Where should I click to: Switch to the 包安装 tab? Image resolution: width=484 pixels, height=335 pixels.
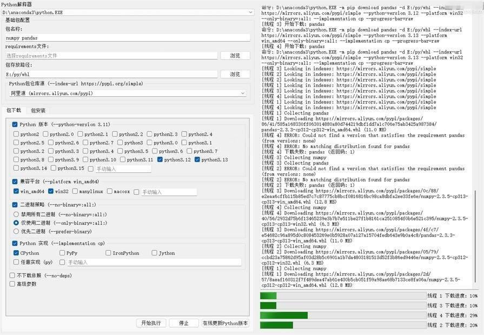(38, 111)
